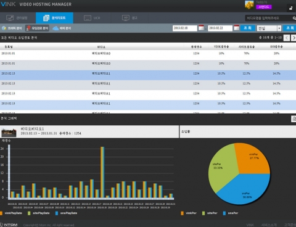
Task: Go to the previous page of results
Action: click(x=287, y=38)
